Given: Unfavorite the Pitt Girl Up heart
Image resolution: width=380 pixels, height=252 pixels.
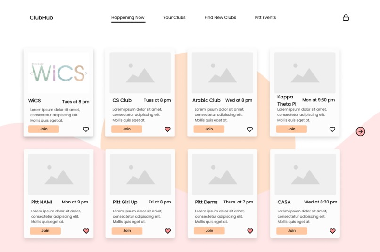Looking at the screenshot, I should coord(168,231).
